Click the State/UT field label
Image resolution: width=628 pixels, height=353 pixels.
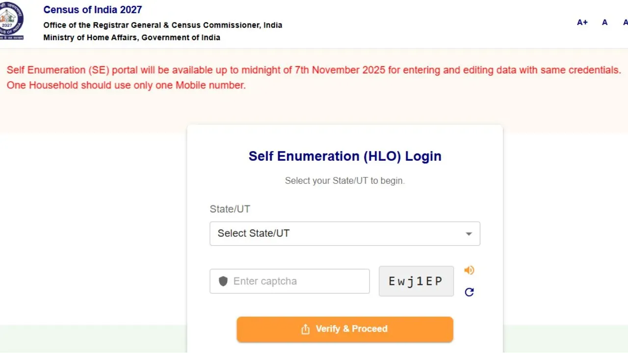(x=230, y=209)
